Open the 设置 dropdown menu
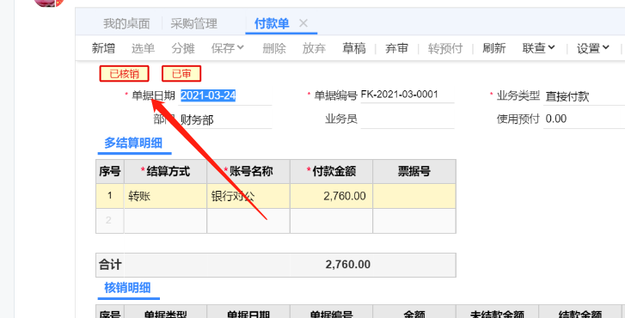This screenshot has height=318, width=625. tap(592, 48)
